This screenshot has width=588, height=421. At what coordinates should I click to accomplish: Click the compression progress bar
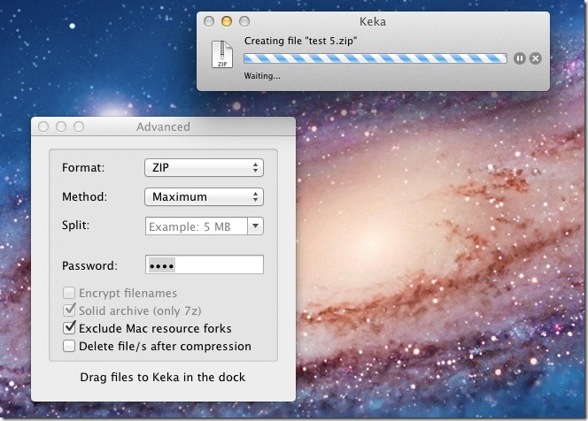pyautogui.click(x=375, y=58)
